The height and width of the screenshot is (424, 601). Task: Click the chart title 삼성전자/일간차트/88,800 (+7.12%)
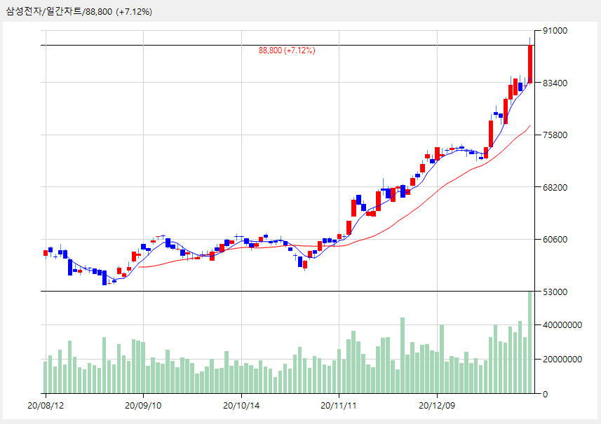point(79,11)
